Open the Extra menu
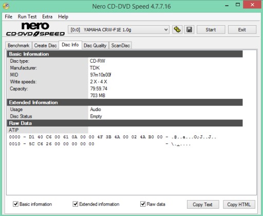Viewport: 263px width, 216px height. click(47, 16)
